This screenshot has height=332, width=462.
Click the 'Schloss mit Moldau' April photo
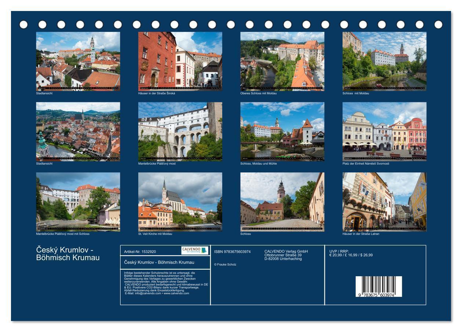(x=384, y=61)
